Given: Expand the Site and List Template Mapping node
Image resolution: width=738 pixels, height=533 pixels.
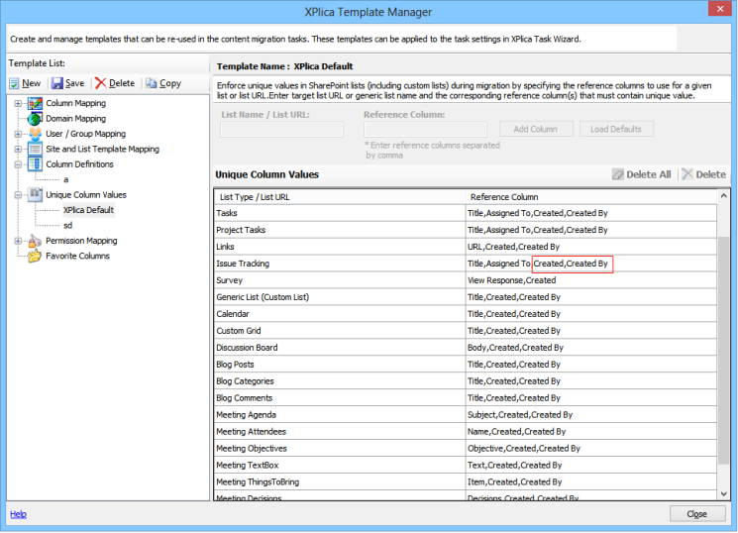Looking at the screenshot, I should 18,150.
